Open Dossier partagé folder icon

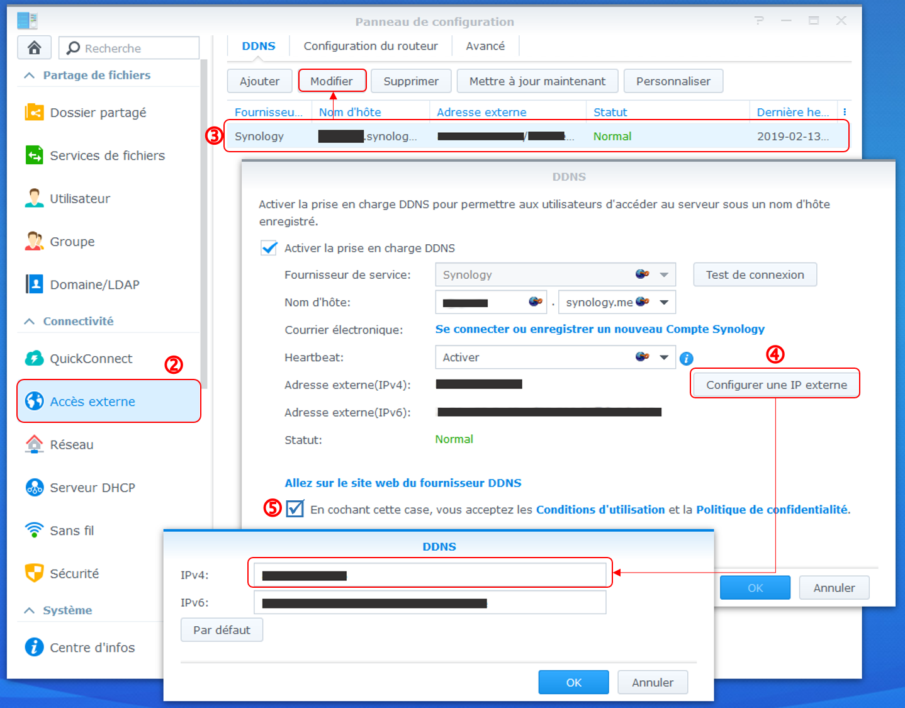(34, 113)
